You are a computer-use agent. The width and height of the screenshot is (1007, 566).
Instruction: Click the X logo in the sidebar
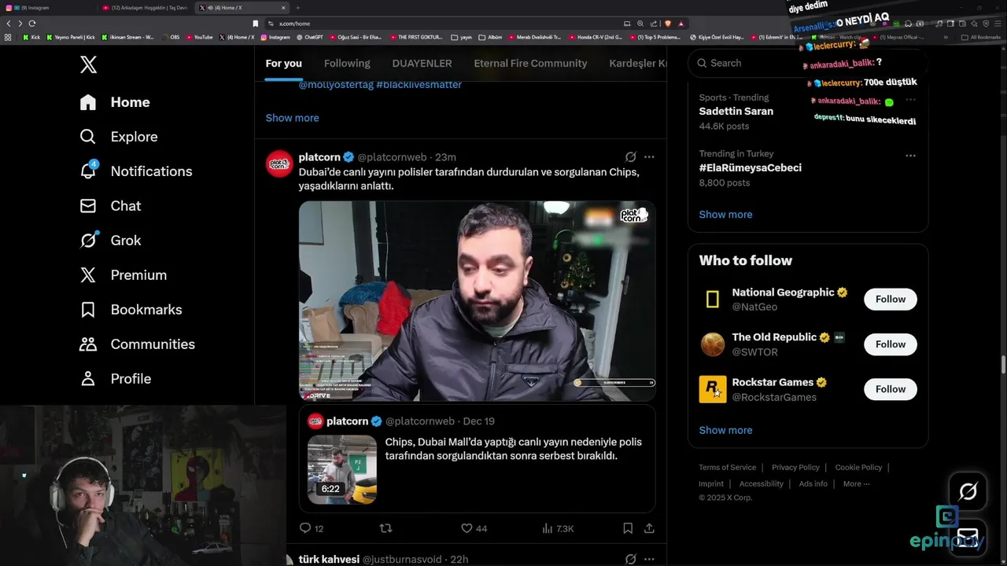pos(89,64)
